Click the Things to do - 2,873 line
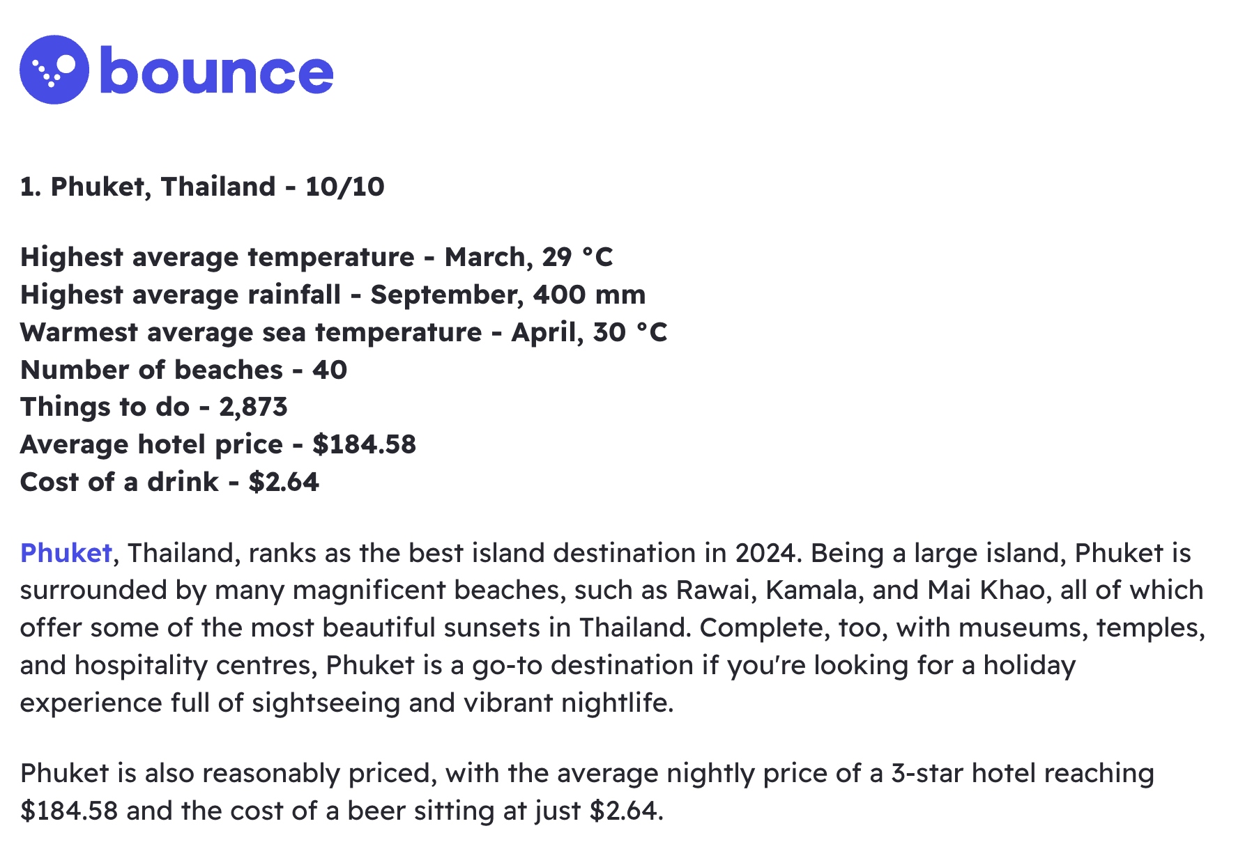This screenshot has width=1252, height=865. [153, 407]
